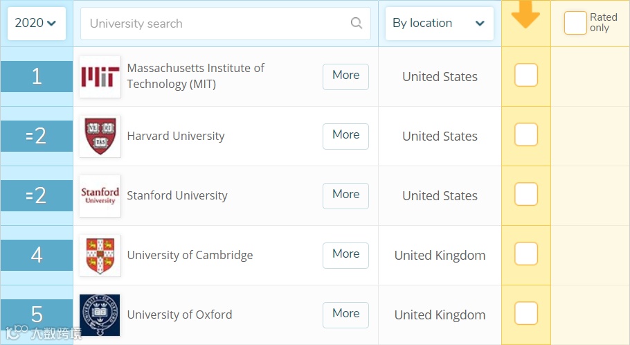
Task: Click the Stanford University logo
Action: 100,195
